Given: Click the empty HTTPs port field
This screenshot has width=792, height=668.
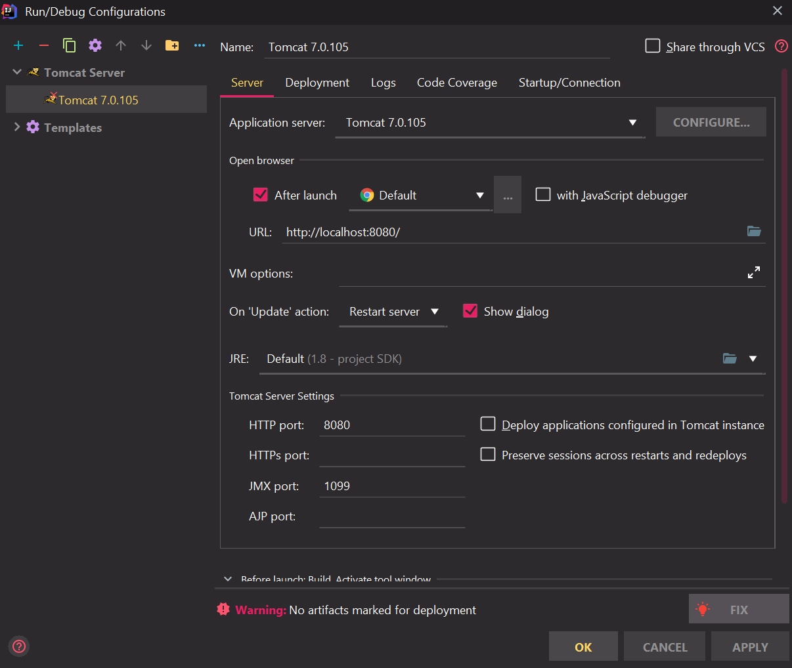Looking at the screenshot, I should pos(392,455).
